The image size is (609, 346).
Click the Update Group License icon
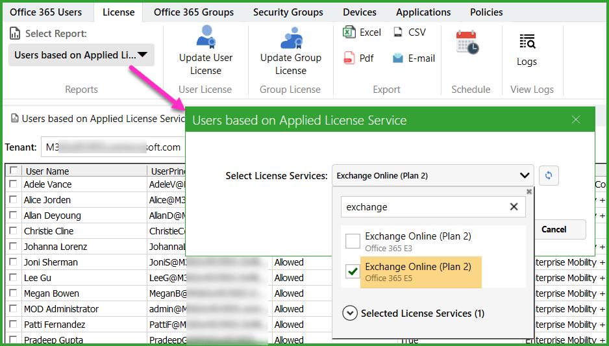tap(291, 38)
